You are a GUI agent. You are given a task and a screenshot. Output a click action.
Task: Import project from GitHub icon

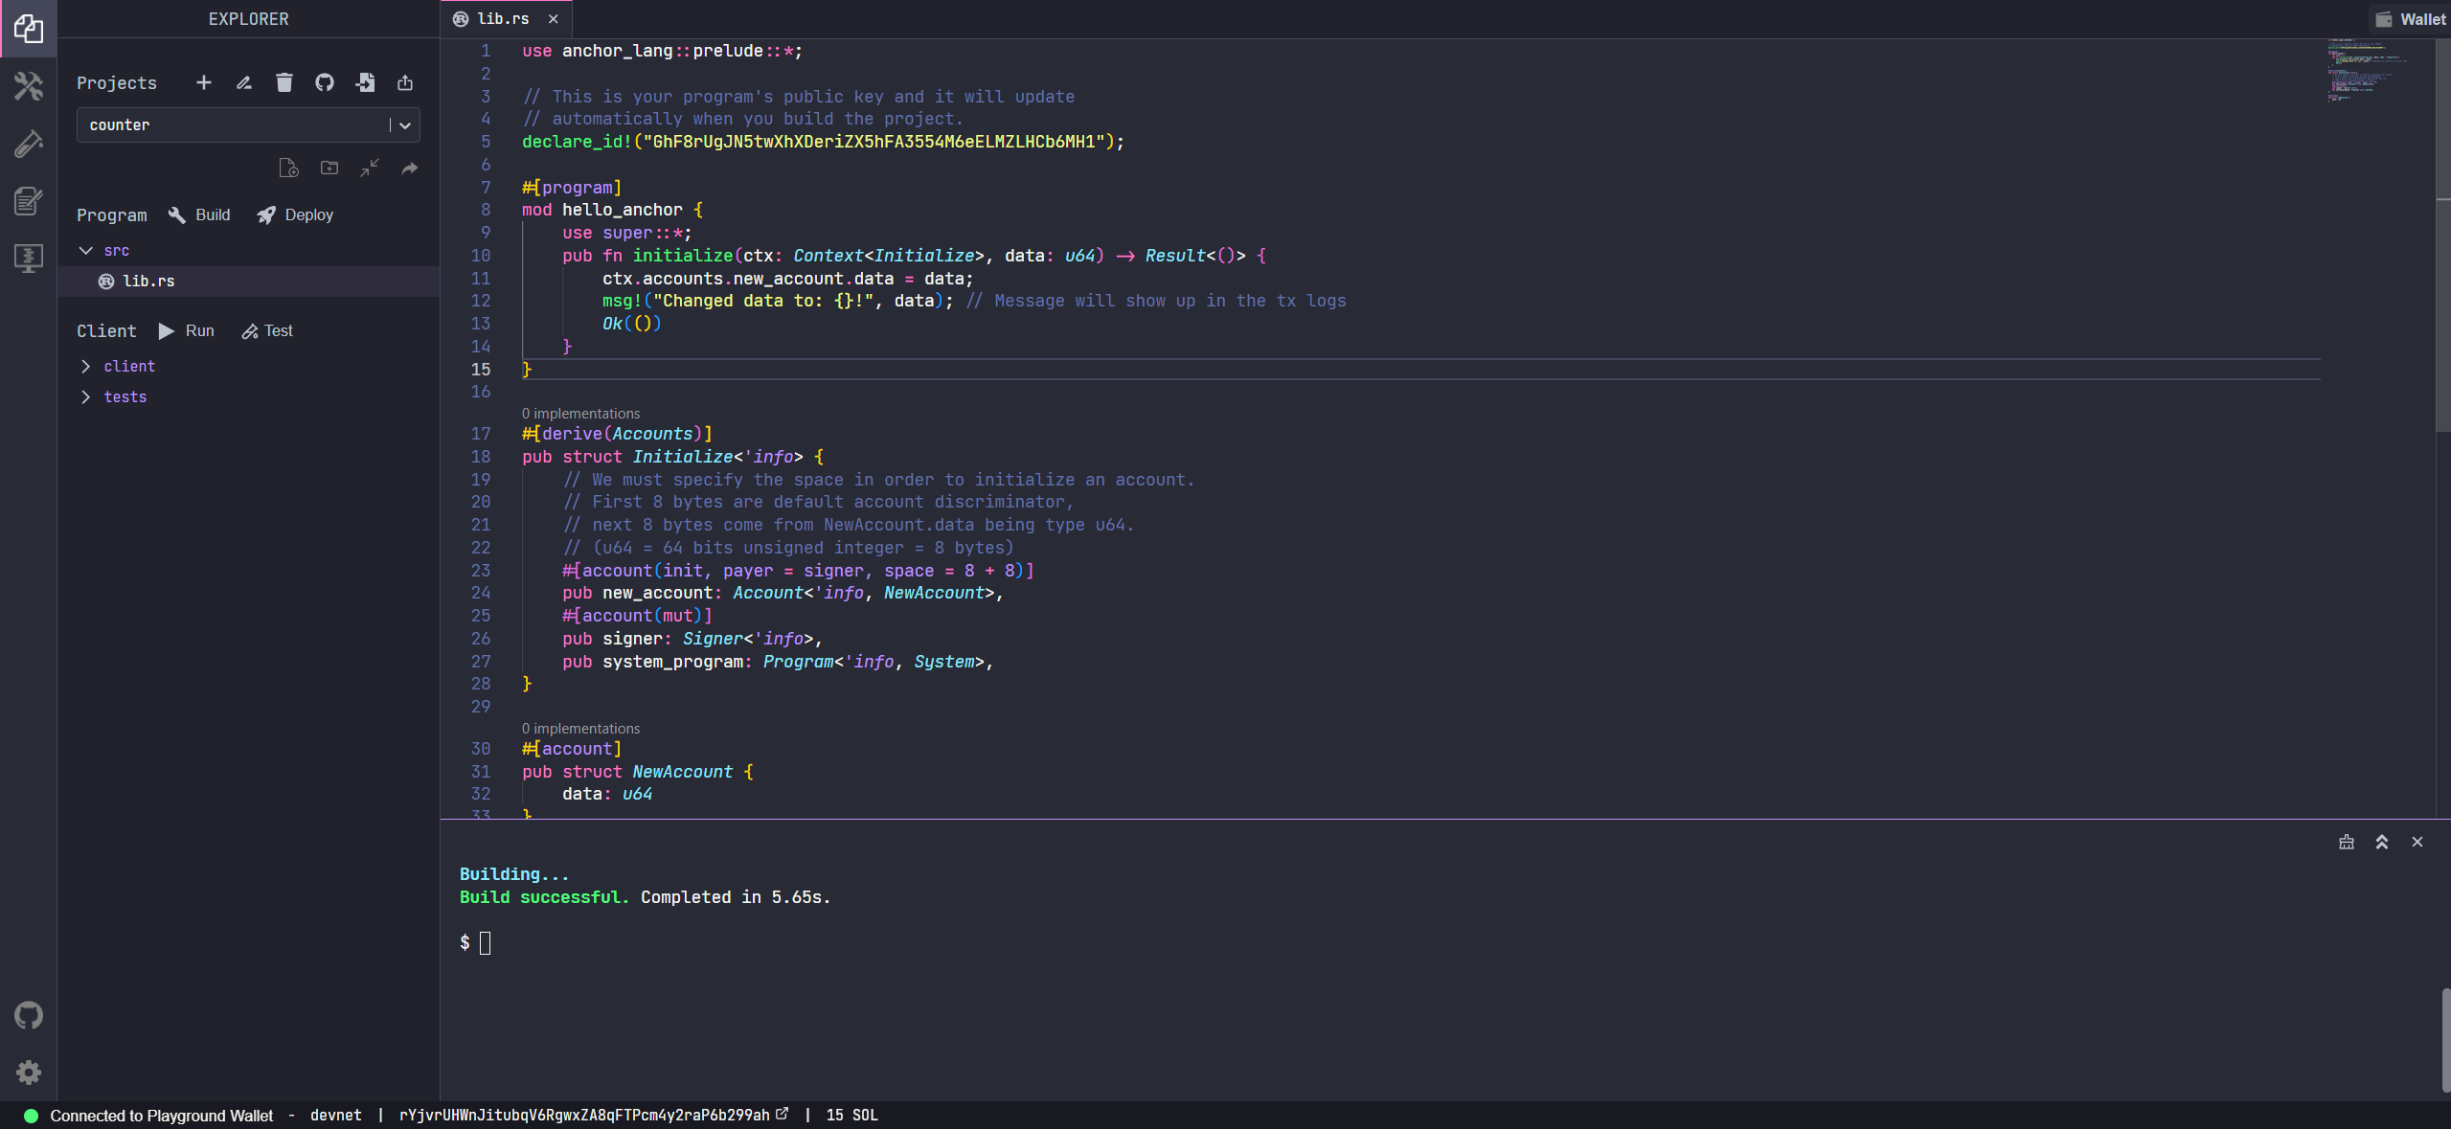pos(325,83)
